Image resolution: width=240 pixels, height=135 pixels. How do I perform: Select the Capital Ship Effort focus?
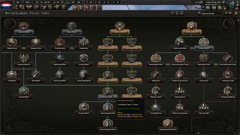pyautogui.click(x=84, y=77)
